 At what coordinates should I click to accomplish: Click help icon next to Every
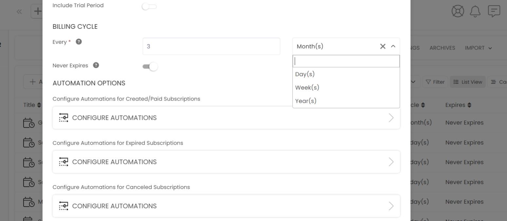click(x=79, y=42)
